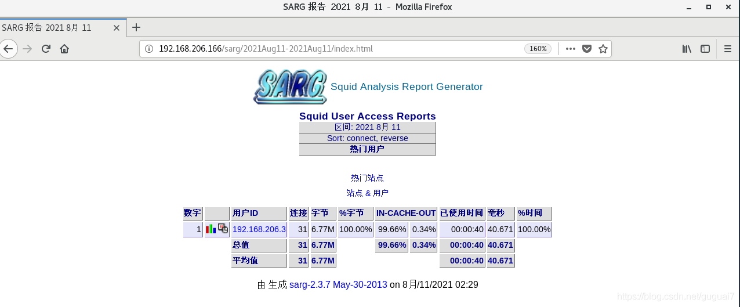Click the %时间 column header
740x307 pixels.
pyautogui.click(x=534, y=214)
